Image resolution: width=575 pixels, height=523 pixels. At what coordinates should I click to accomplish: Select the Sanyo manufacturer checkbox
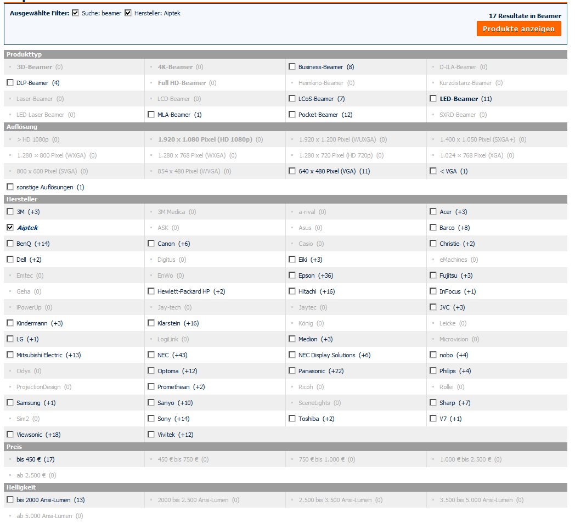(x=151, y=403)
